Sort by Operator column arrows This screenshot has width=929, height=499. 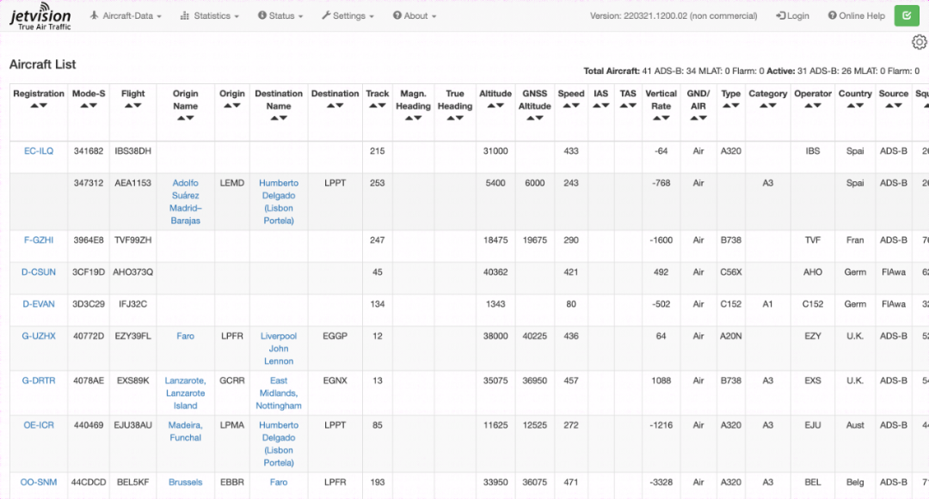pyautogui.click(x=813, y=106)
